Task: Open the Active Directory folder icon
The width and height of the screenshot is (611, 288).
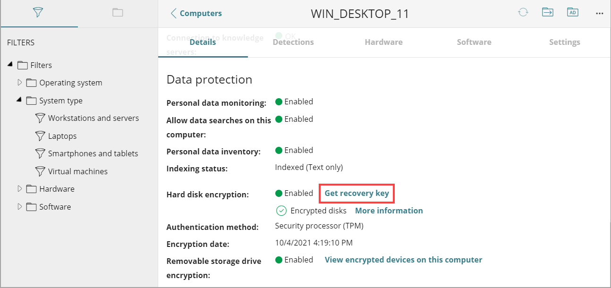Action: [572, 12]
